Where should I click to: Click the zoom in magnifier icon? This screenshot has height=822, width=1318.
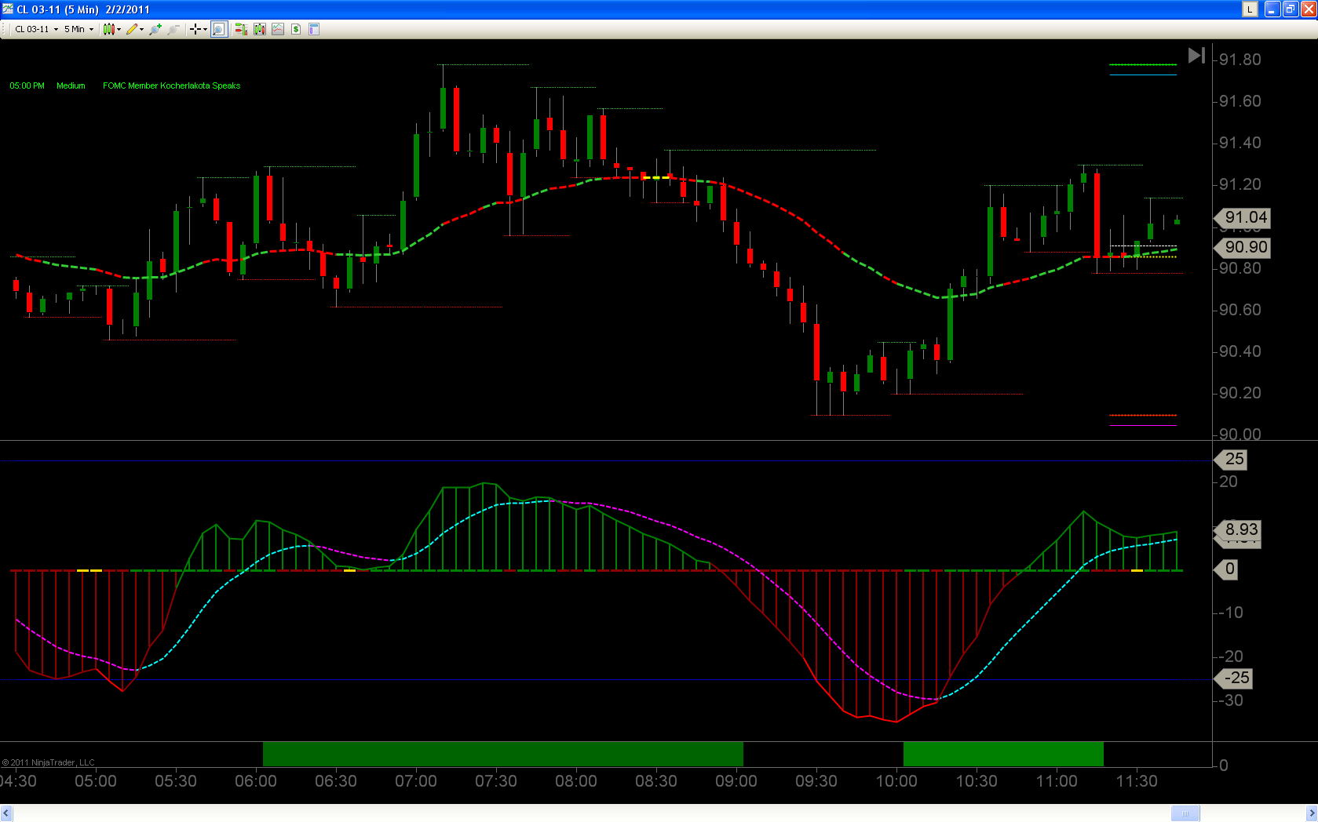[x=155, y=29]
